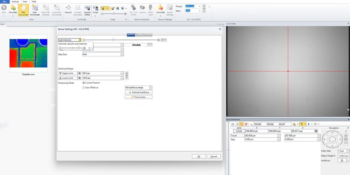Click the Light intensity slider handle
This screenshot has width=350, height=175.
pos(113,40)
